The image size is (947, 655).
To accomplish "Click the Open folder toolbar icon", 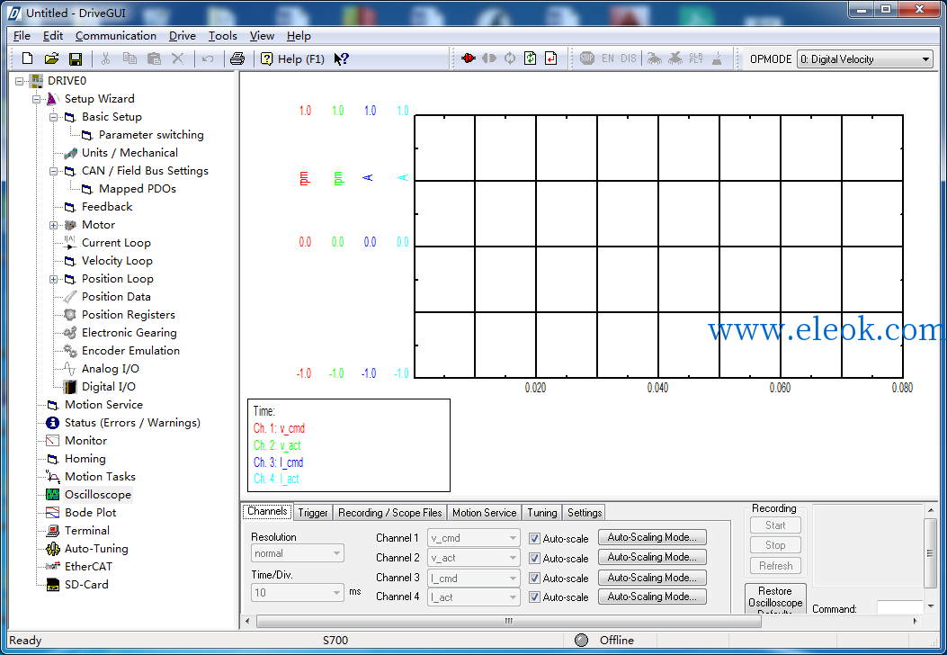I will coord(51,58).
